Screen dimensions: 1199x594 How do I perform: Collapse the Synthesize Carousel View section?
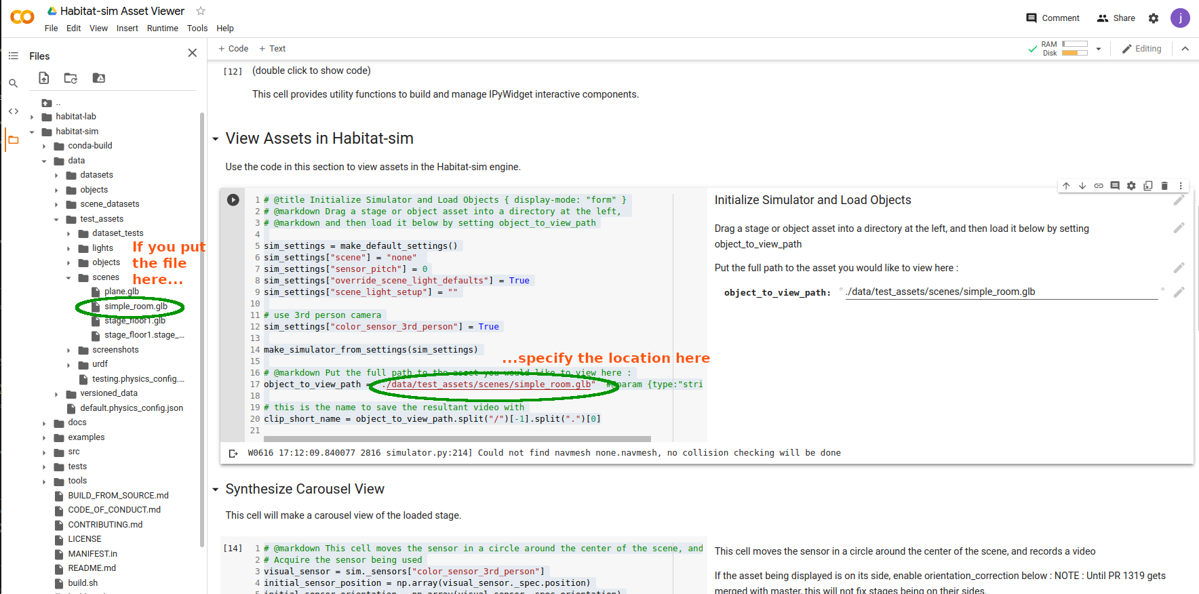[216, 490]
